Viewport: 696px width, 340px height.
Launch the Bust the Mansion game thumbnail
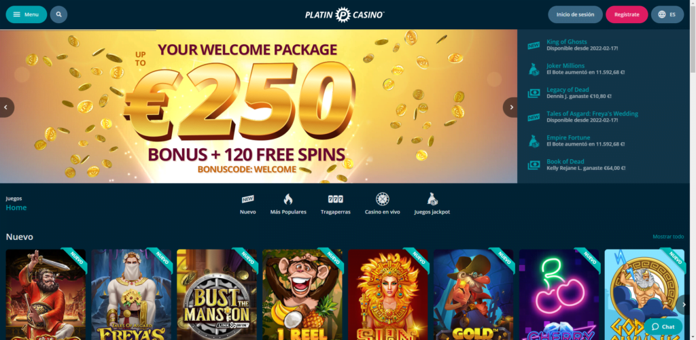click(217, 294)
